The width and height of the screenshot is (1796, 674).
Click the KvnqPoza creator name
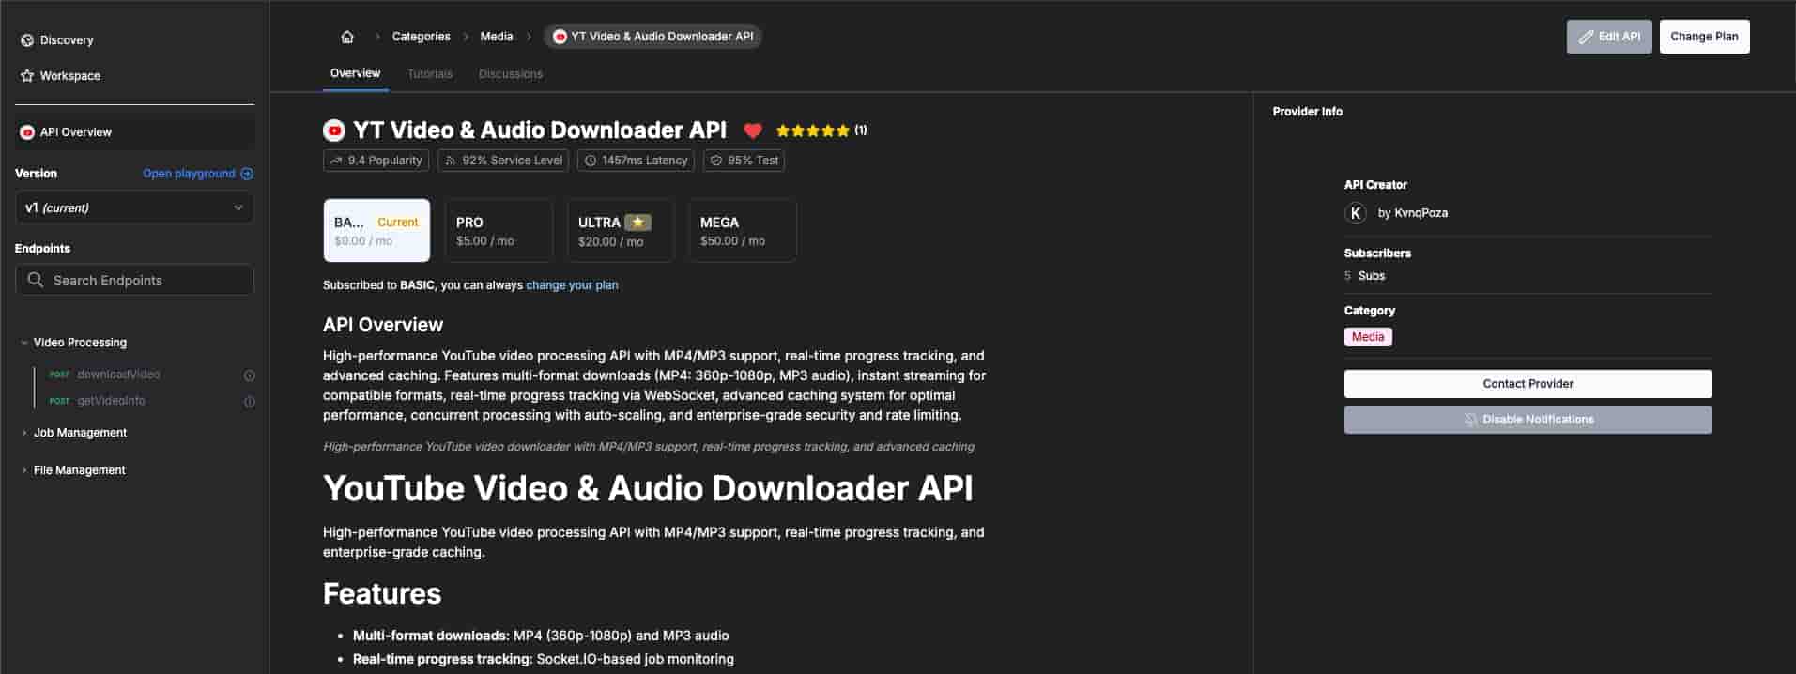[x=1420, y=213]
